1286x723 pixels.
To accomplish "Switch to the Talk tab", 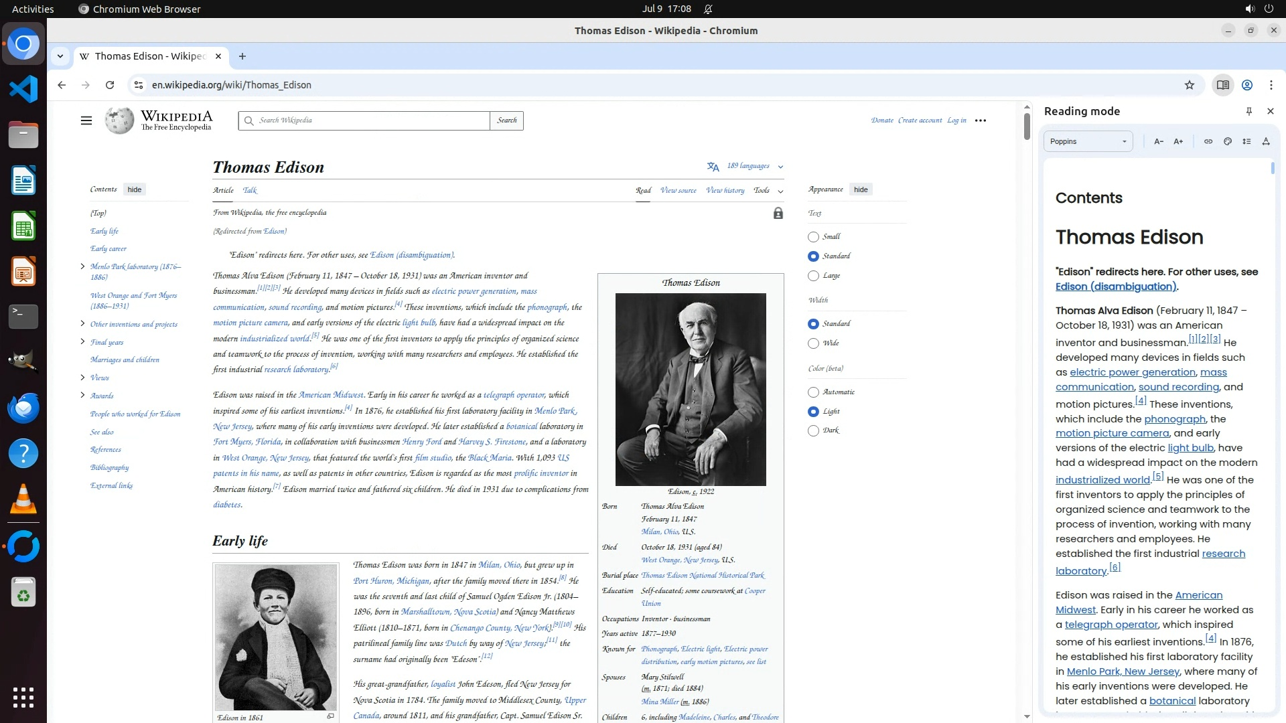I will click(x=250, y=190).
